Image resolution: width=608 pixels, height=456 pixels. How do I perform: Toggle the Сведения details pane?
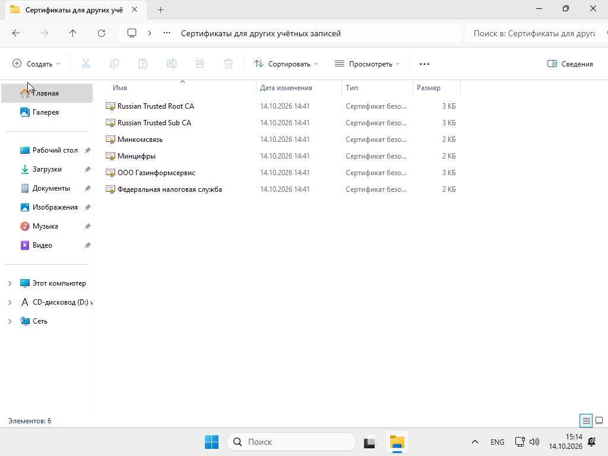570,64
